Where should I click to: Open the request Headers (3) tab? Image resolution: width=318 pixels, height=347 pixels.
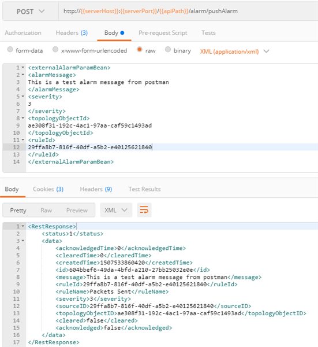[x=72, y=33]
